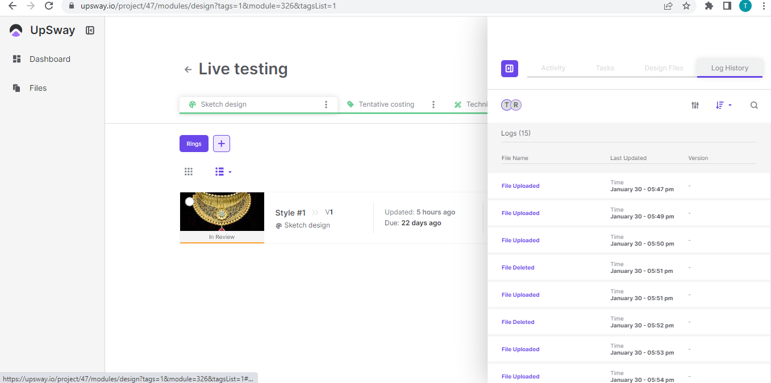Screen dimensions: 771x383
Task: Click the plus button beside Rings
Action: [x=222, y=144]
